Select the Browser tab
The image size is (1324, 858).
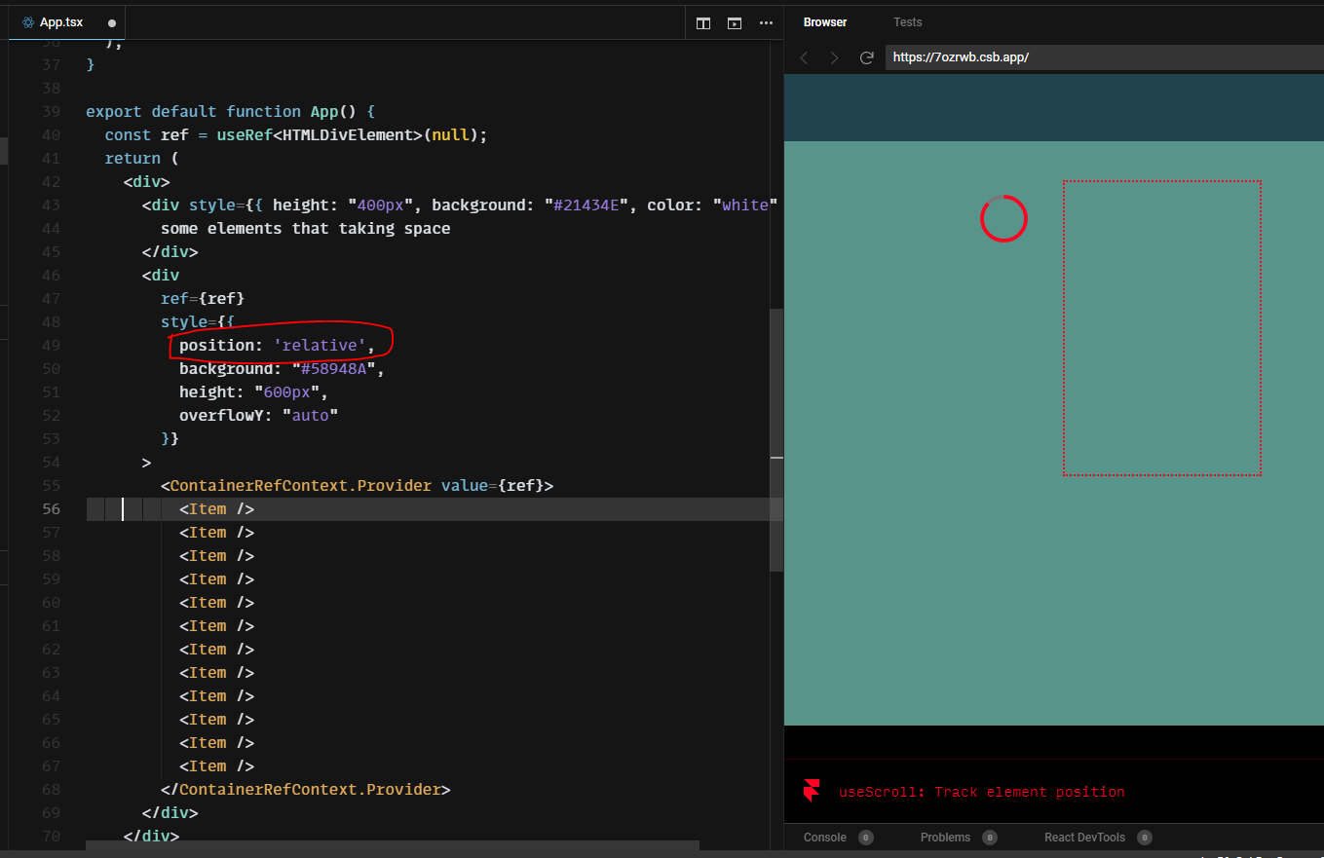point(824,21)
